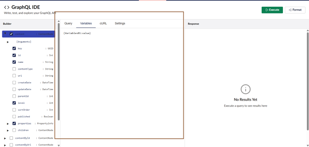The width and height of the screenshot is (309, 147).
Task: Check the children ContentNode checkbox
Action: pyautogui.click(x=14, y=130)
